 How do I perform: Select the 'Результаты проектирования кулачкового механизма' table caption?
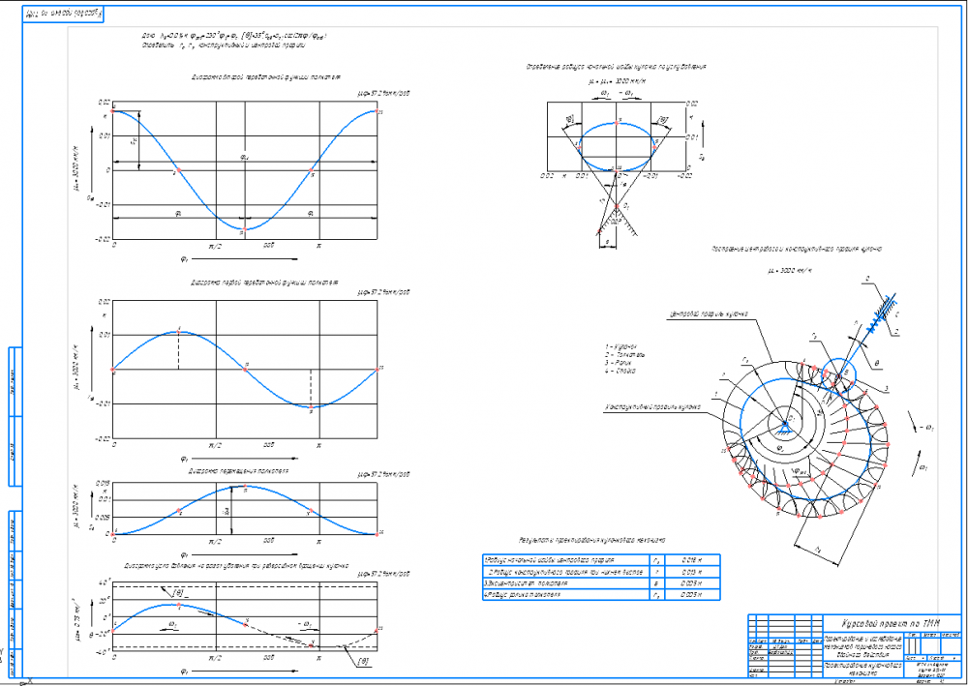591,541
